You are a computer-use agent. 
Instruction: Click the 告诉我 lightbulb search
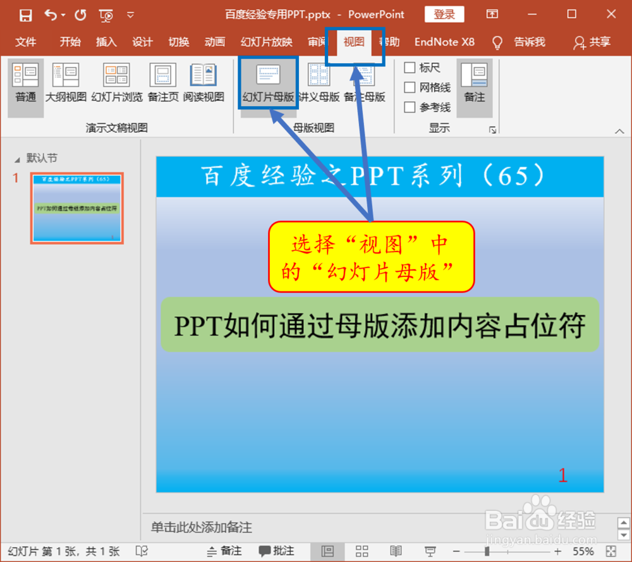(519, 42)
